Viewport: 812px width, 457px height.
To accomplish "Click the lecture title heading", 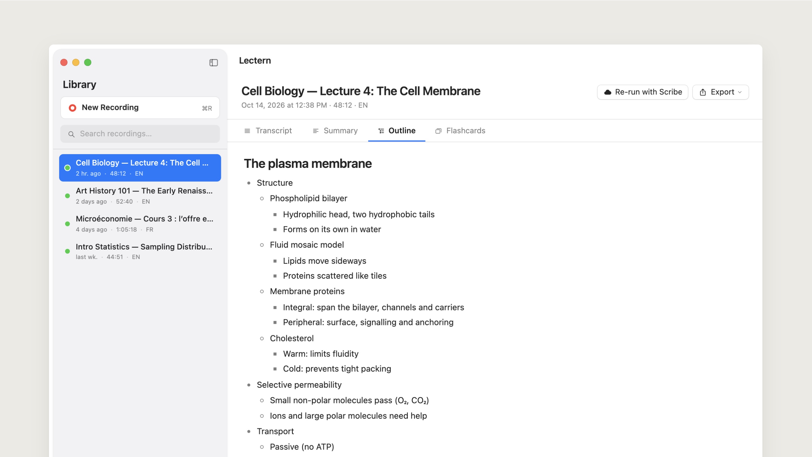I will coord(361,91).
